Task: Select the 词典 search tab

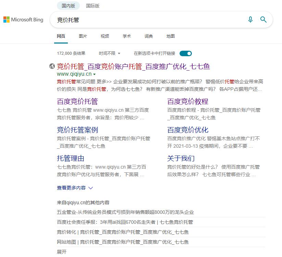Action: (149, 36)
